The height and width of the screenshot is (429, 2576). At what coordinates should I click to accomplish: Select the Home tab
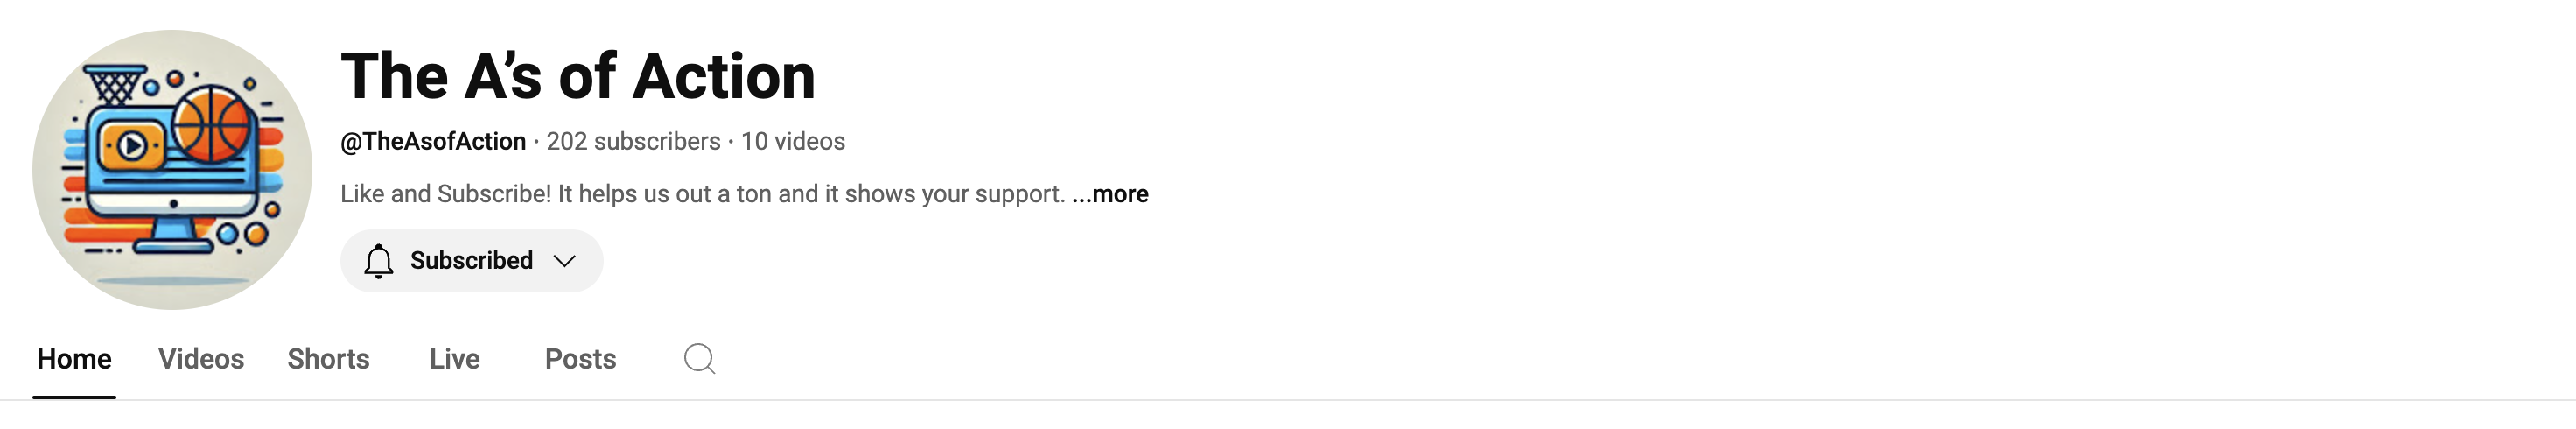(74, 359)
